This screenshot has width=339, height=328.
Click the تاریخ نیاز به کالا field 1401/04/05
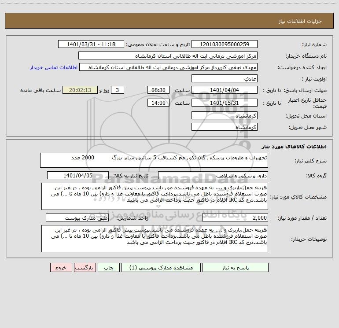coord(78,175)
